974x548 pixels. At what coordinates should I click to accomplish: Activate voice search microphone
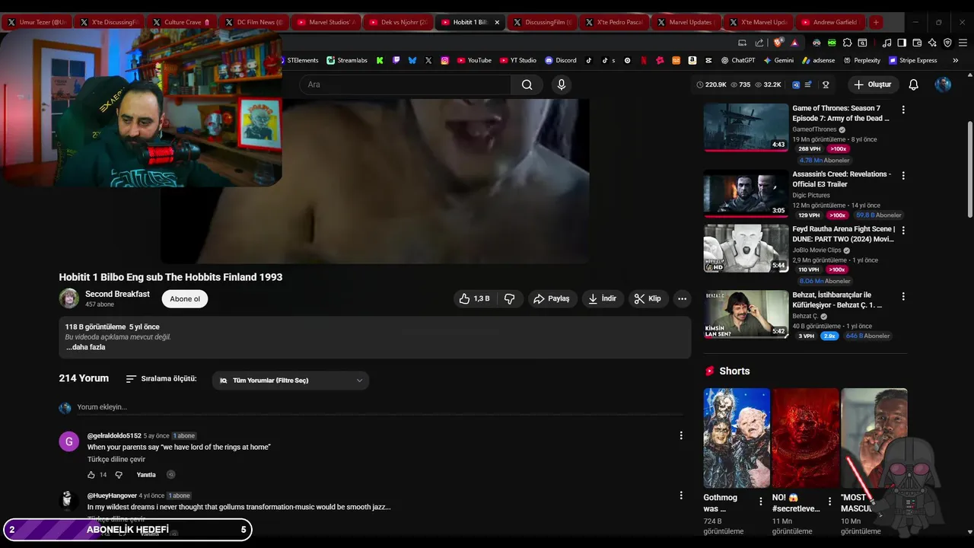click(x=562, y=84)
